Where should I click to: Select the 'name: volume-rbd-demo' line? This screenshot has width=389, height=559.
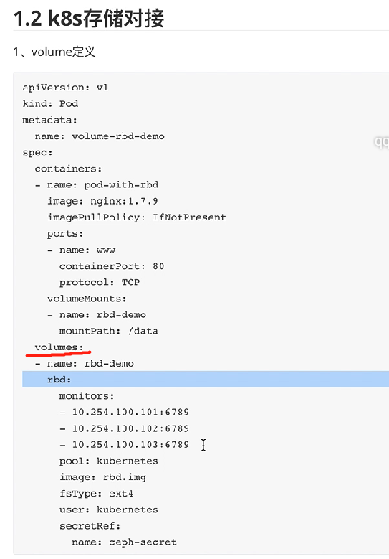(x=100, y=136)
